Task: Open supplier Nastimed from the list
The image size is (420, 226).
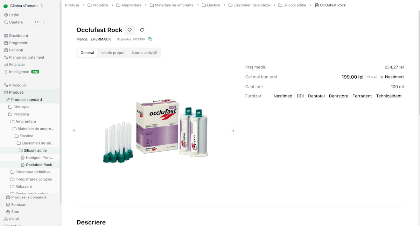Action: click(x=283, y=96)
